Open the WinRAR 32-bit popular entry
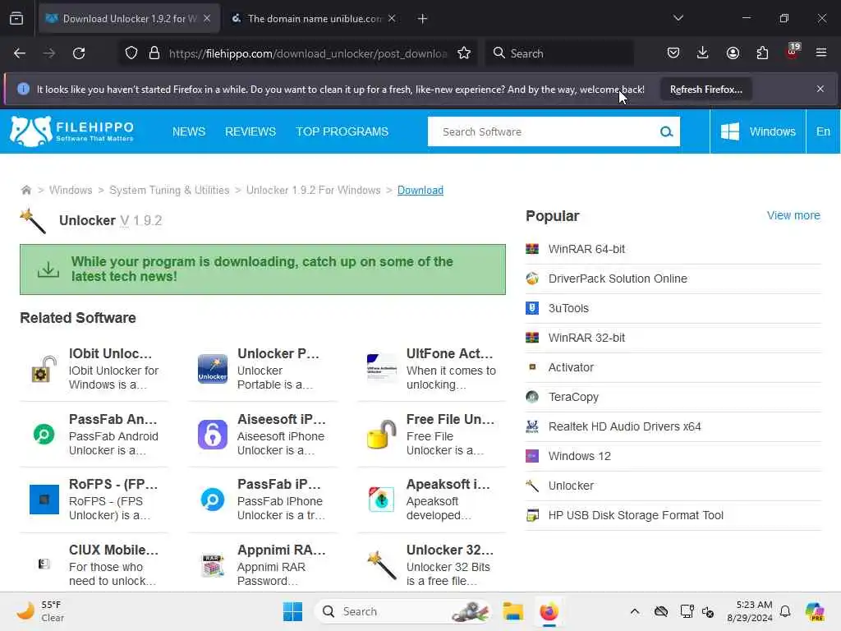Image resolution: width=841 pixels, height=631 pixels. [x=586, y=338]
